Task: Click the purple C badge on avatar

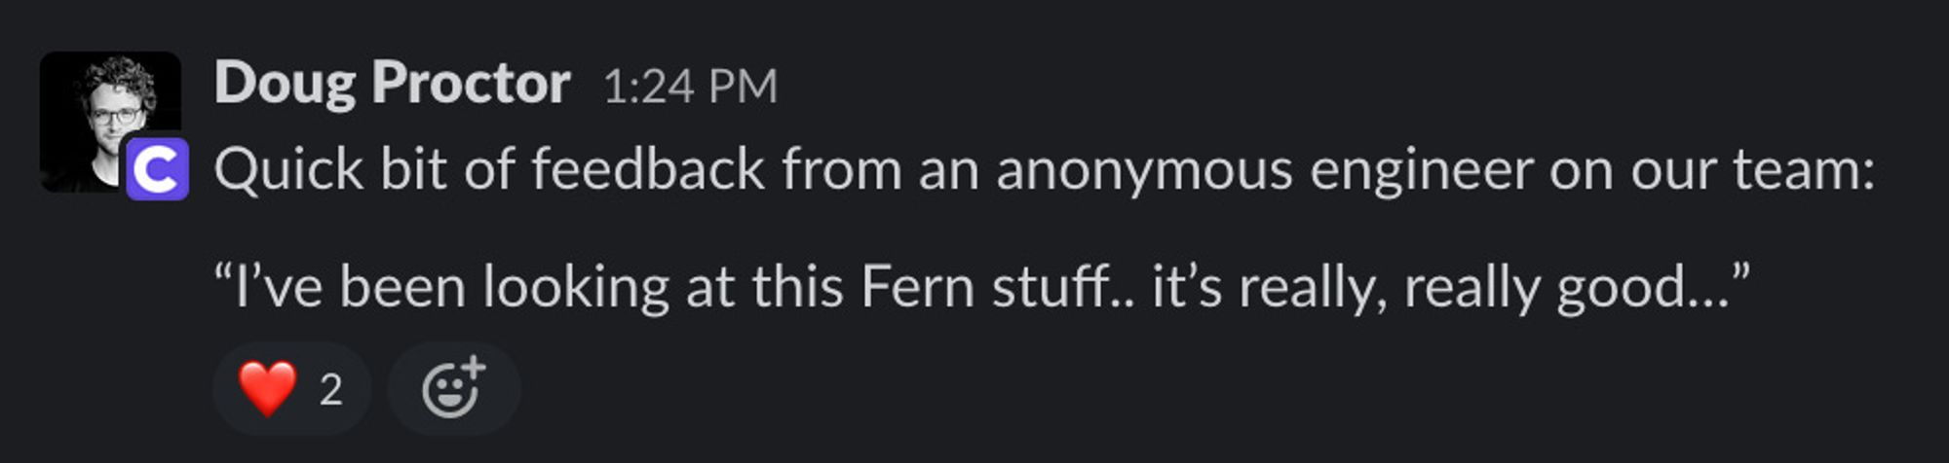Action: (x=157, y=170)
